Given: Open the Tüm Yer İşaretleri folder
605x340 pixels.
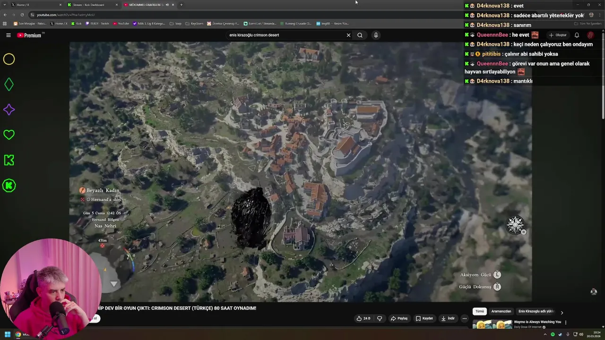Looking at the screenshot, I should pos(588,24).
